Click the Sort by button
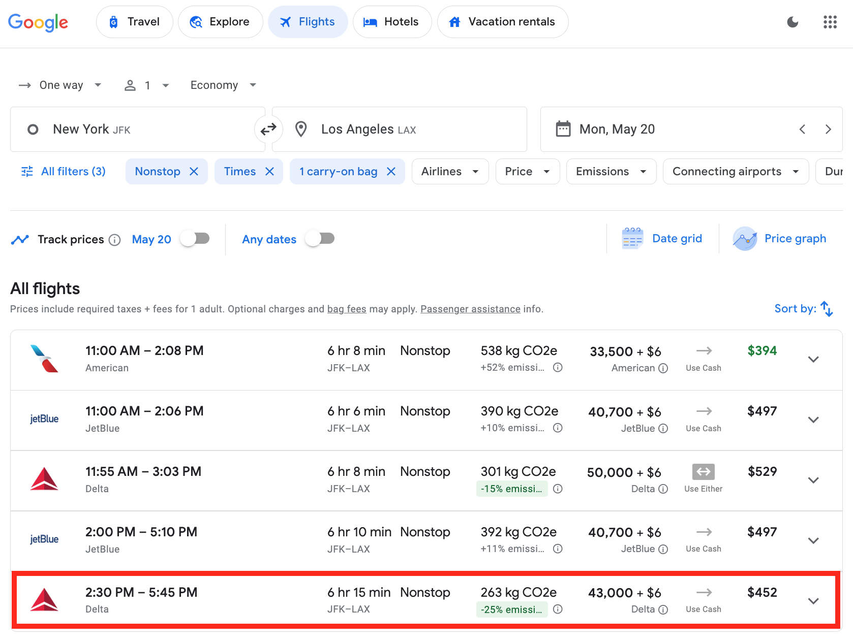Image resolution: width=853 pixels, height=644 pixels. [x=804, y=309]
